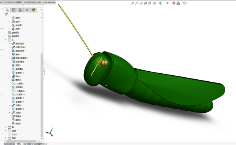The width and height of the screenshot is (236, 145).
Task: Select the 圆顶2 dome feature
Action: click(x=16, y=65)
